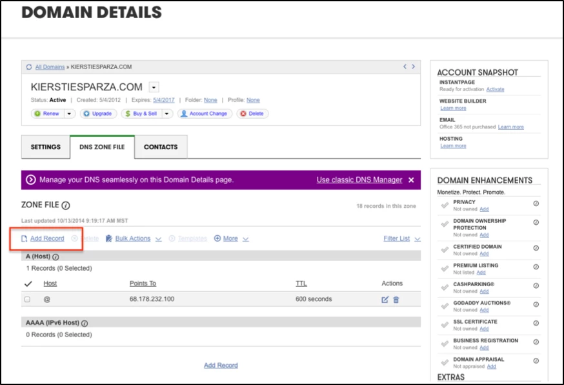Screen dimensions: 564x385
Task: Click Use classic DNS Manager link
Action: tap(359, 180)
